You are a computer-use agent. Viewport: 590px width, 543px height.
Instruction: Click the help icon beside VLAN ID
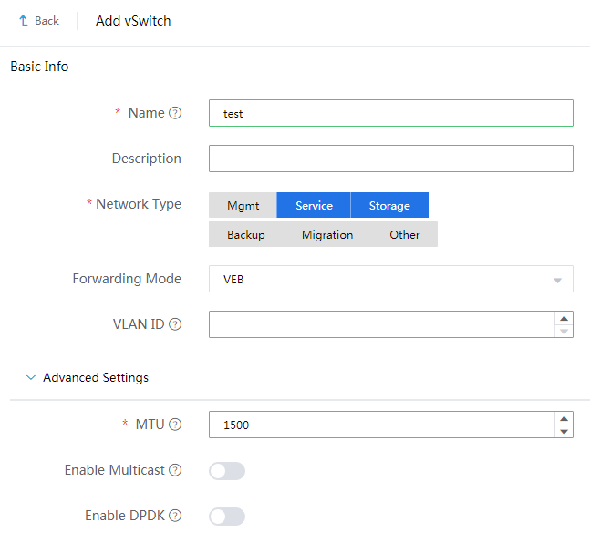(x=175, y=324)
